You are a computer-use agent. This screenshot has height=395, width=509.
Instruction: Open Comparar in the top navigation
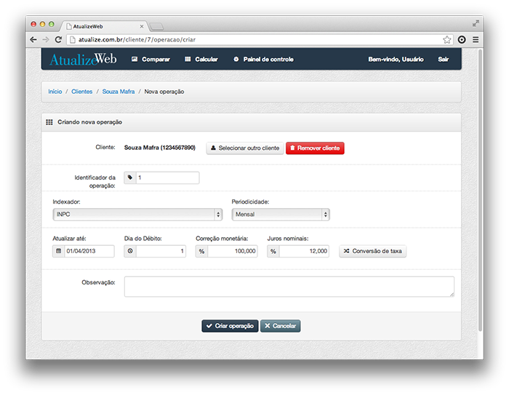point(151,60)
